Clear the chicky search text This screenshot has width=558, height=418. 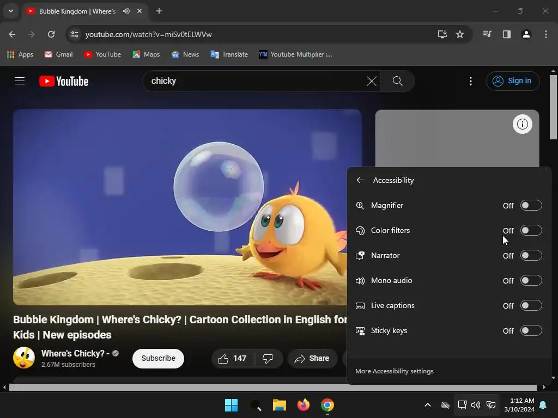pos(372,81)
